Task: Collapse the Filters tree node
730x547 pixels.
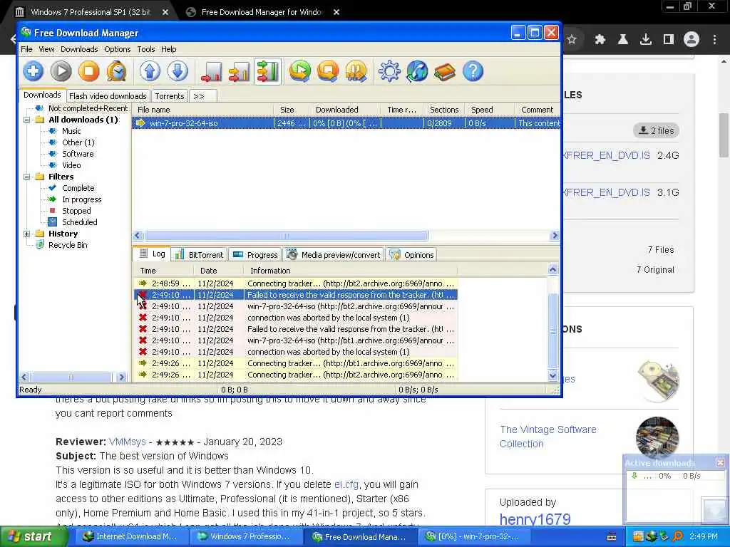Action: pyautogui.click(x=27, y=177)
